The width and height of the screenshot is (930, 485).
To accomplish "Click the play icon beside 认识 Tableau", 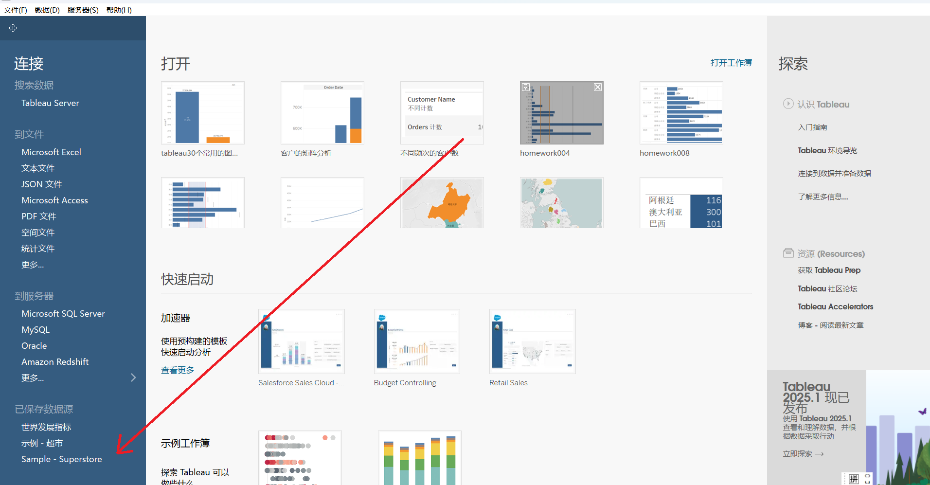I will [788, 104].
